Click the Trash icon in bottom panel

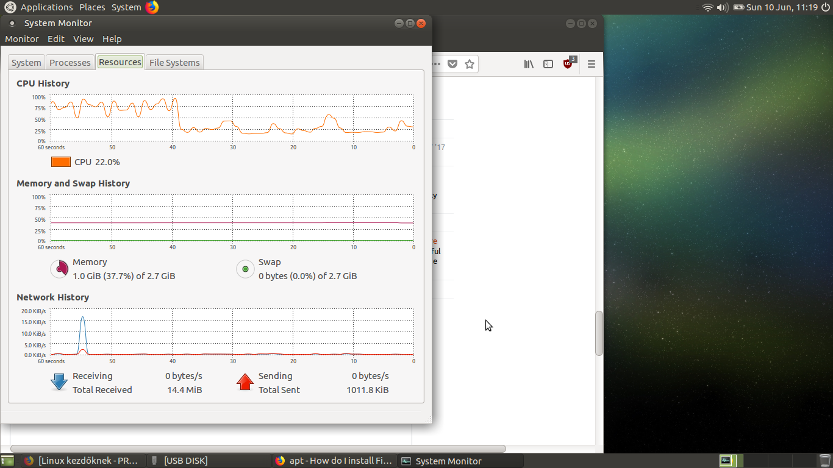tap(824, 461)
